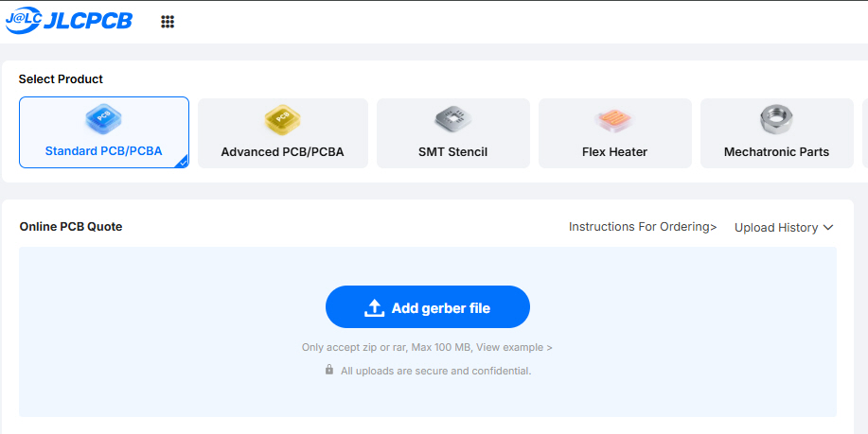Open Instructions For Ordering
The height and width of the screenshot is (434, 868).
tap(643, 227)
